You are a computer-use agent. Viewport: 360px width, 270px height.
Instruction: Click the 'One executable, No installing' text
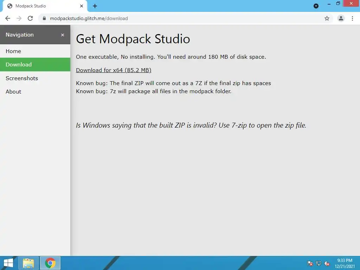point(171,57)
